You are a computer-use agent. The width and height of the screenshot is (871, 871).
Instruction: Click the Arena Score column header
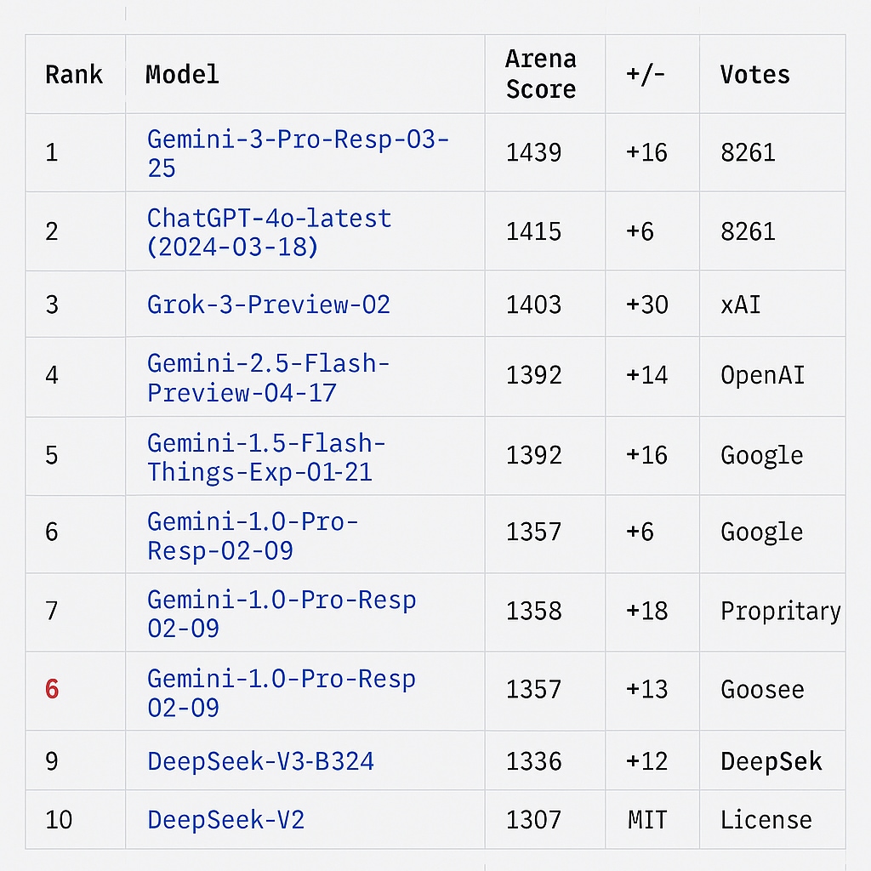541,74
